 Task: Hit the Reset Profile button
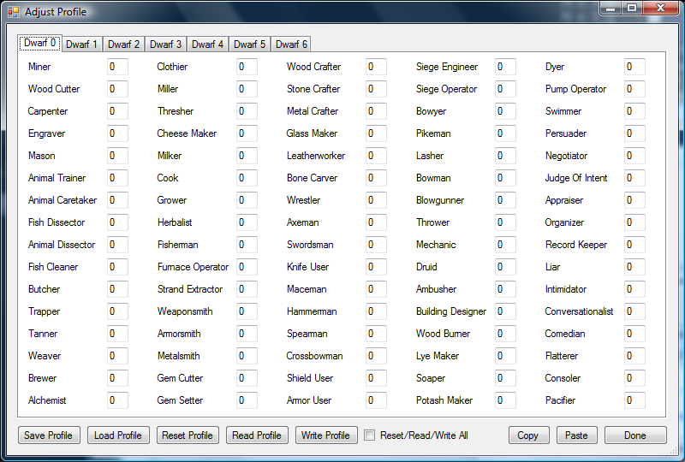point(188,435)
